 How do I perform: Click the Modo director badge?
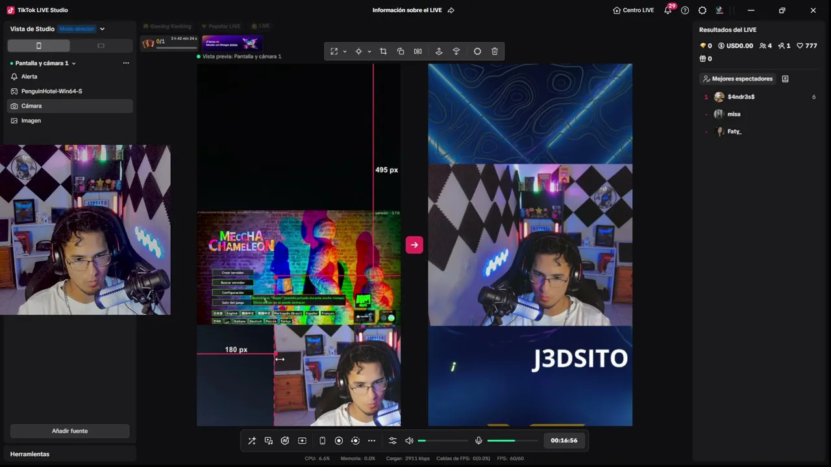tap(77, 29)
